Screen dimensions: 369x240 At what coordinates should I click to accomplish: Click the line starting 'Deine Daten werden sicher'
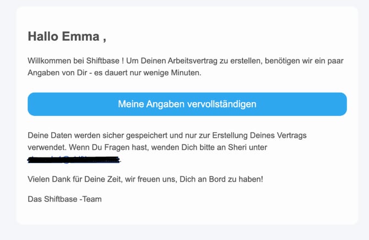click(x=167, y=135)
